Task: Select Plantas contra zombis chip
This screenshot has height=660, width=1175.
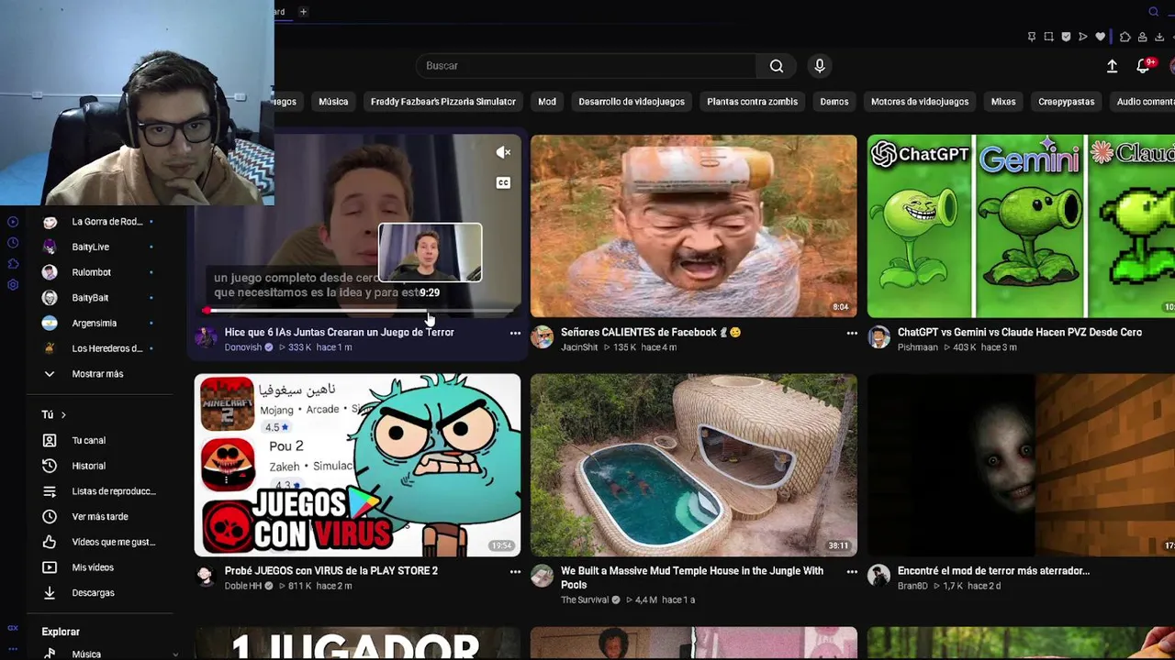Action: [x=752, y=102]
